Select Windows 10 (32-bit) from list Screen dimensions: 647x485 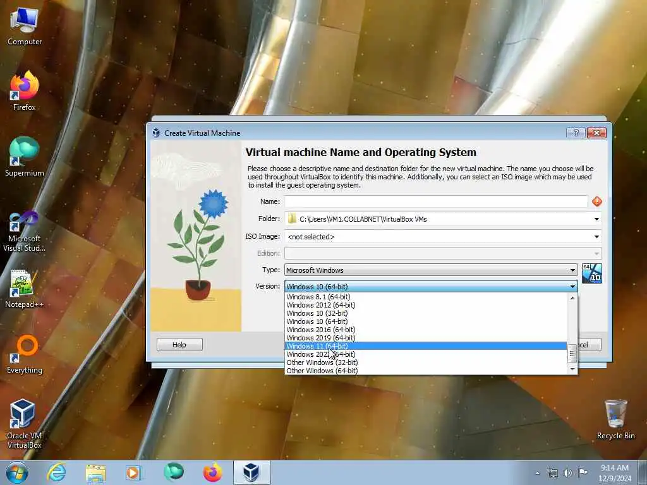click(426, 313)
